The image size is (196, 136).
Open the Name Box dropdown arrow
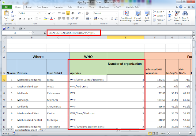coord(30,33)
